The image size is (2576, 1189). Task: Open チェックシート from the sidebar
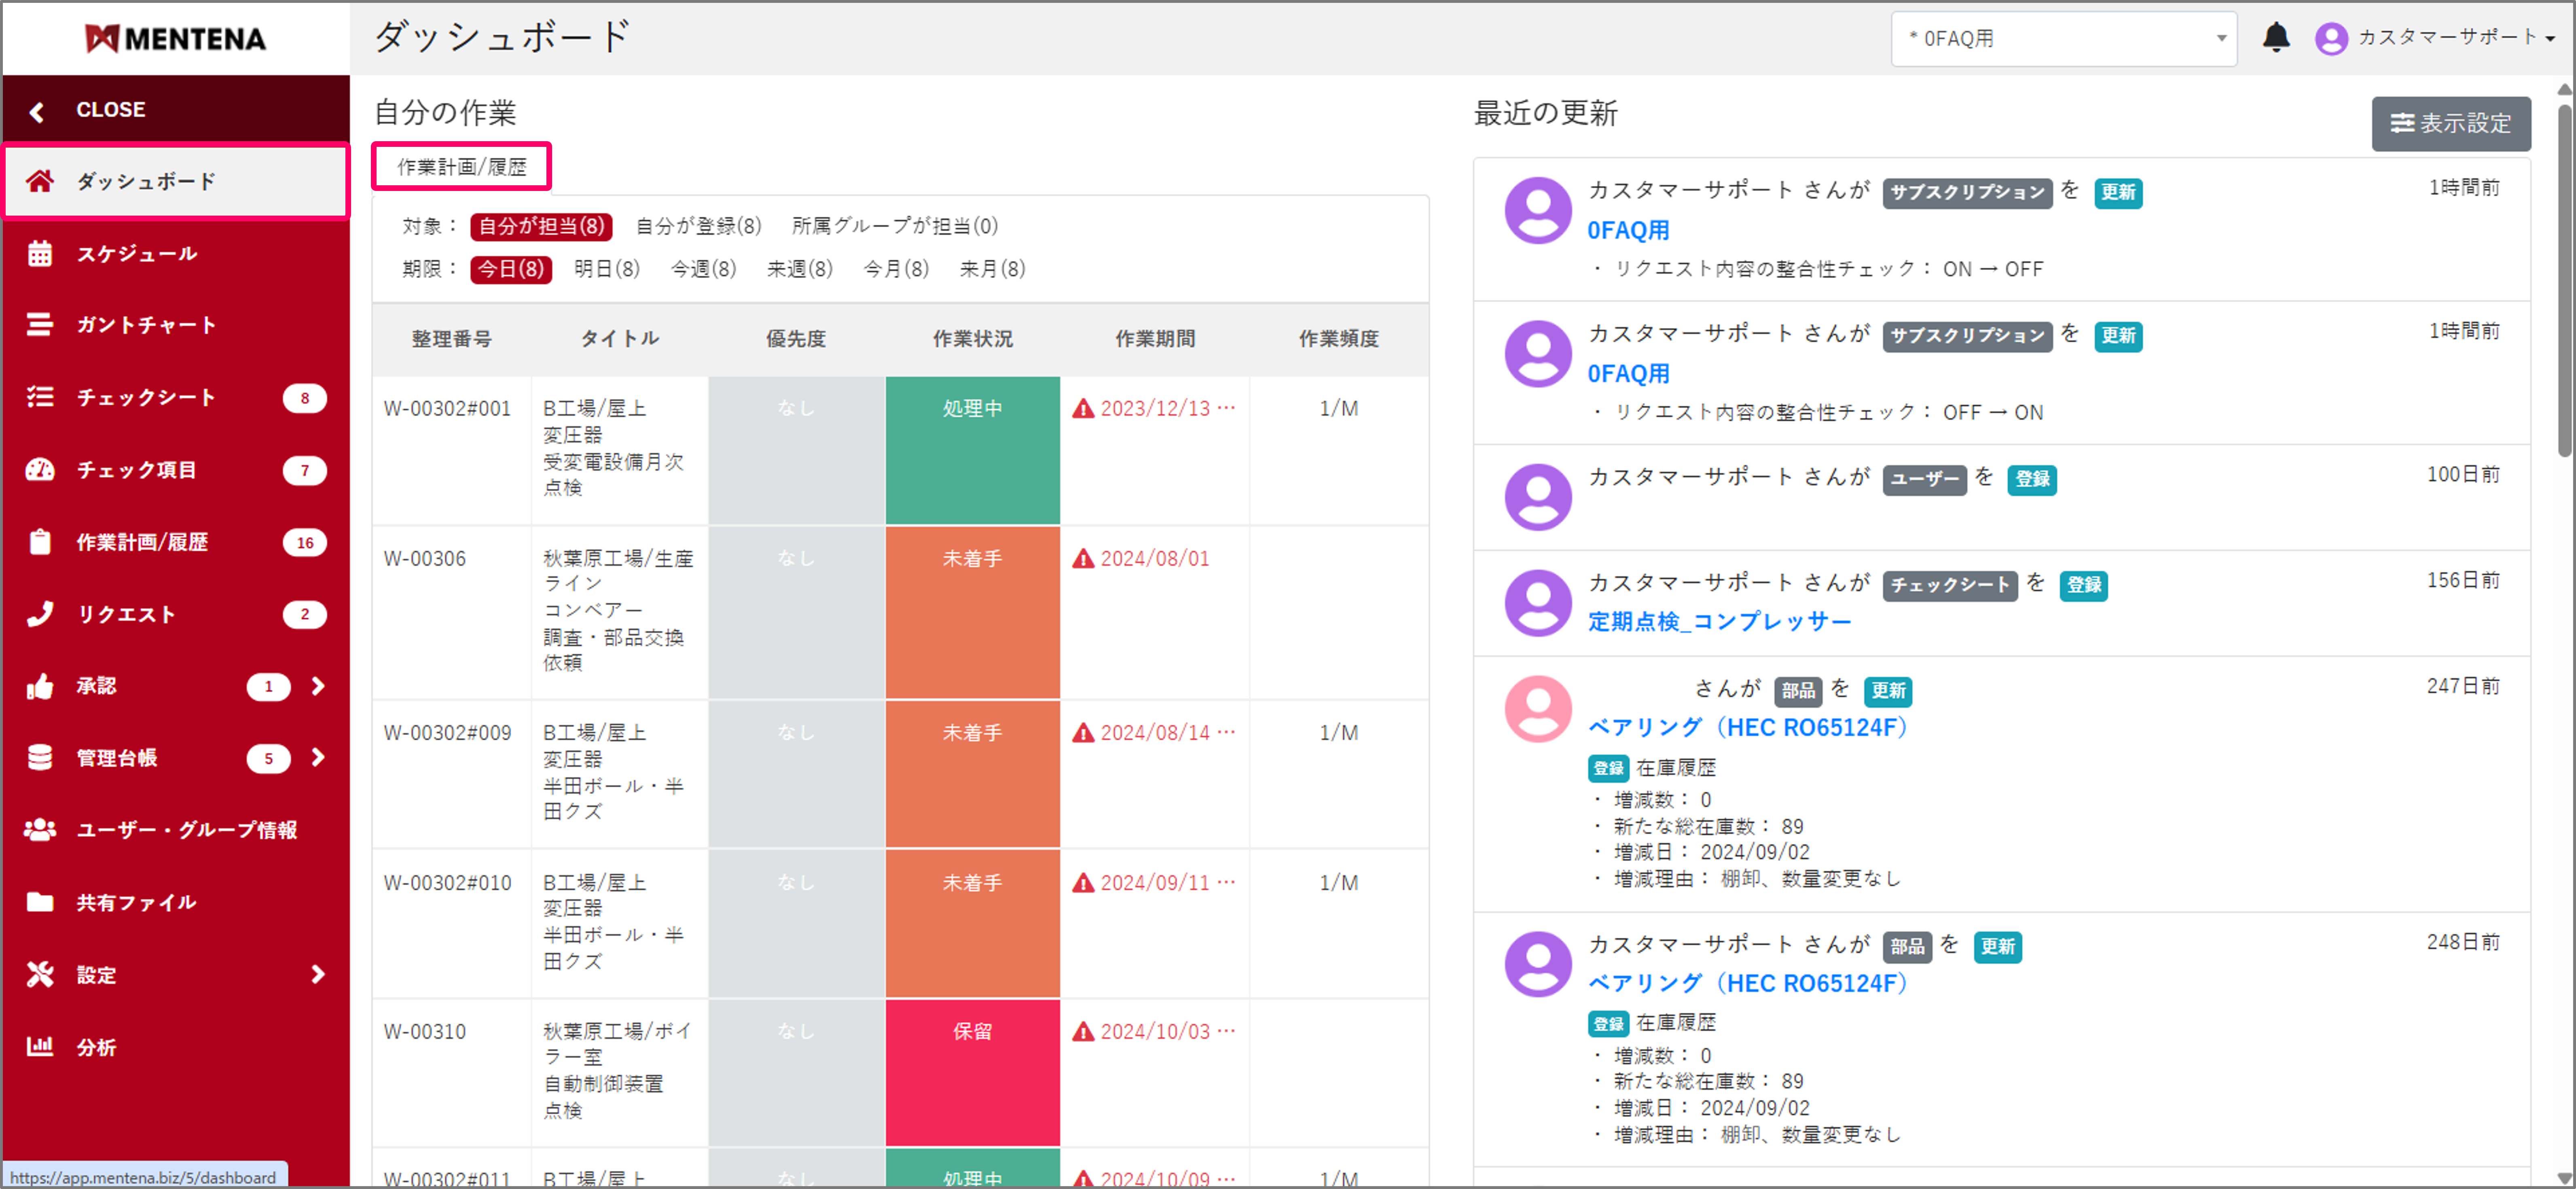tap(145, 397)
